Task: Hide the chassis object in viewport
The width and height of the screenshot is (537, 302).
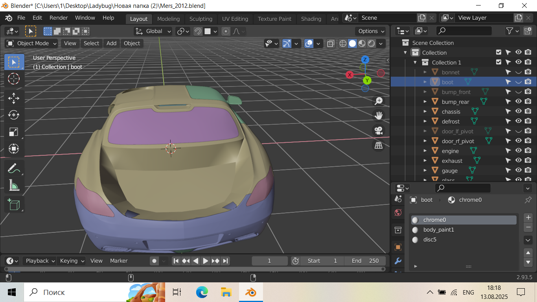Action: 518,112
